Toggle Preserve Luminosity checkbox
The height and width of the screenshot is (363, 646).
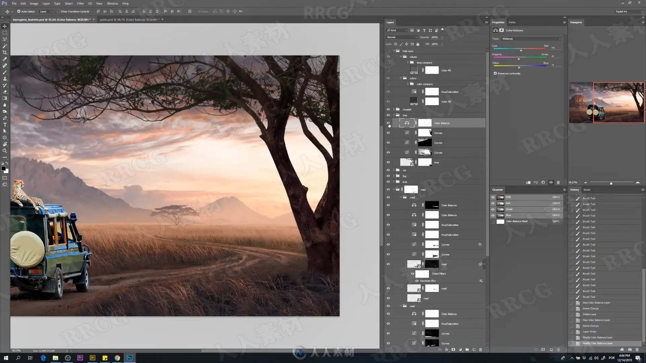tap(495, 73)
